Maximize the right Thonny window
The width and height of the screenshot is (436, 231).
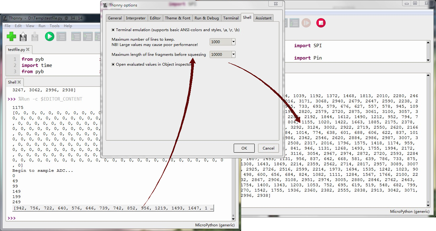tap(415, 3)
